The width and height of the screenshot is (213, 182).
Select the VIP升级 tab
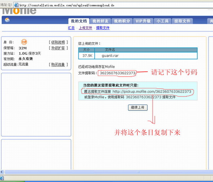tap(143, 21)
